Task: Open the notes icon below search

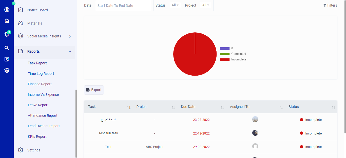Action: [x=7, y=59]
